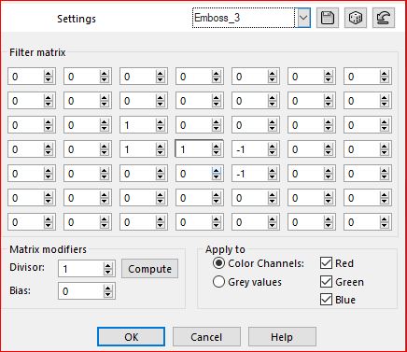Image resolution: width=407 pixels, height=352 pixels.
Task: Click inside the Divisor value field
Action: click(81, 269)
